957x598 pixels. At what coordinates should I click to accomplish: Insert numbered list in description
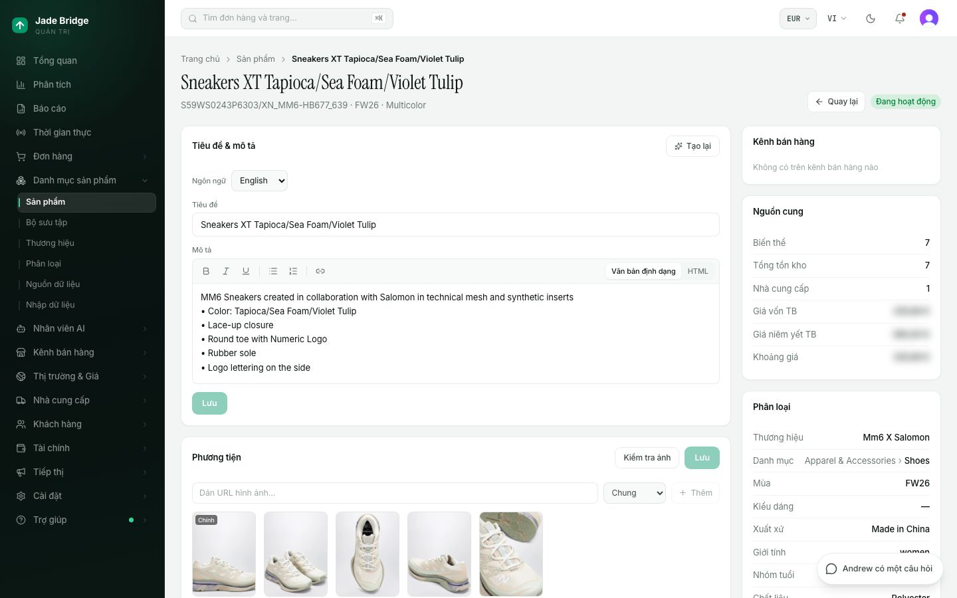click(x=293, y=271)
